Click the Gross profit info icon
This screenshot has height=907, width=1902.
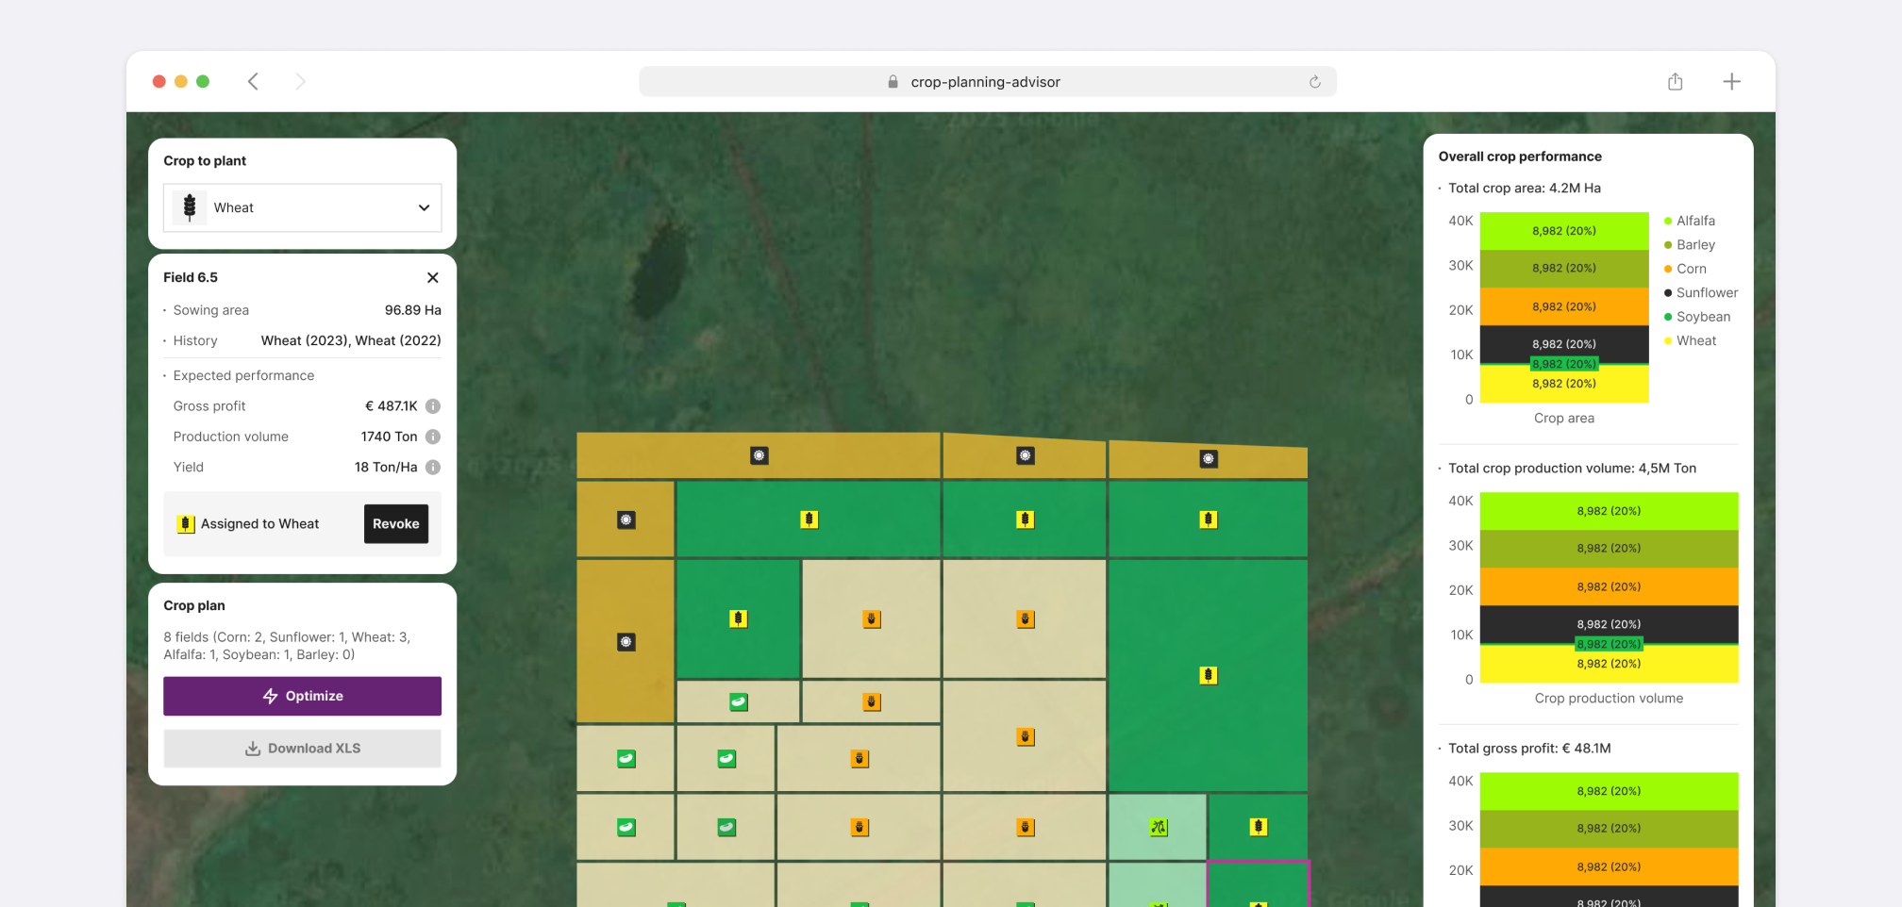coord(433,406)
